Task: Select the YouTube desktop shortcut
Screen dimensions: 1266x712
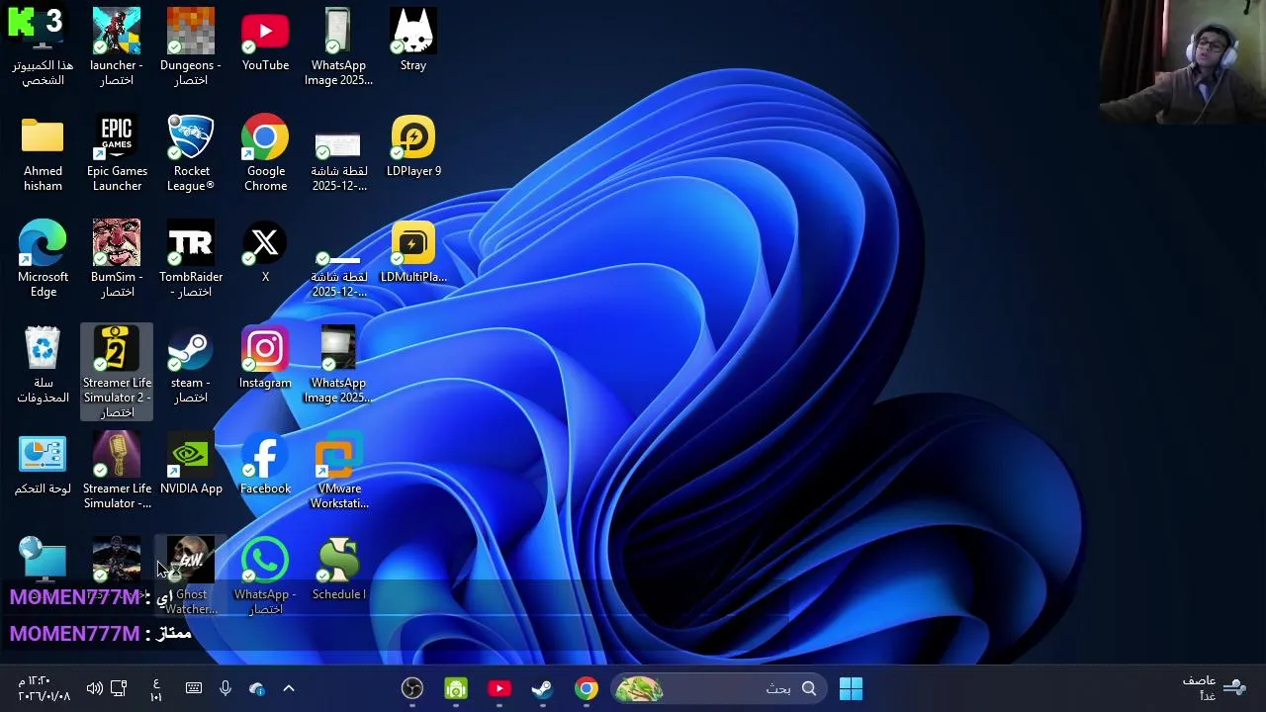Action: coord(265,42)
